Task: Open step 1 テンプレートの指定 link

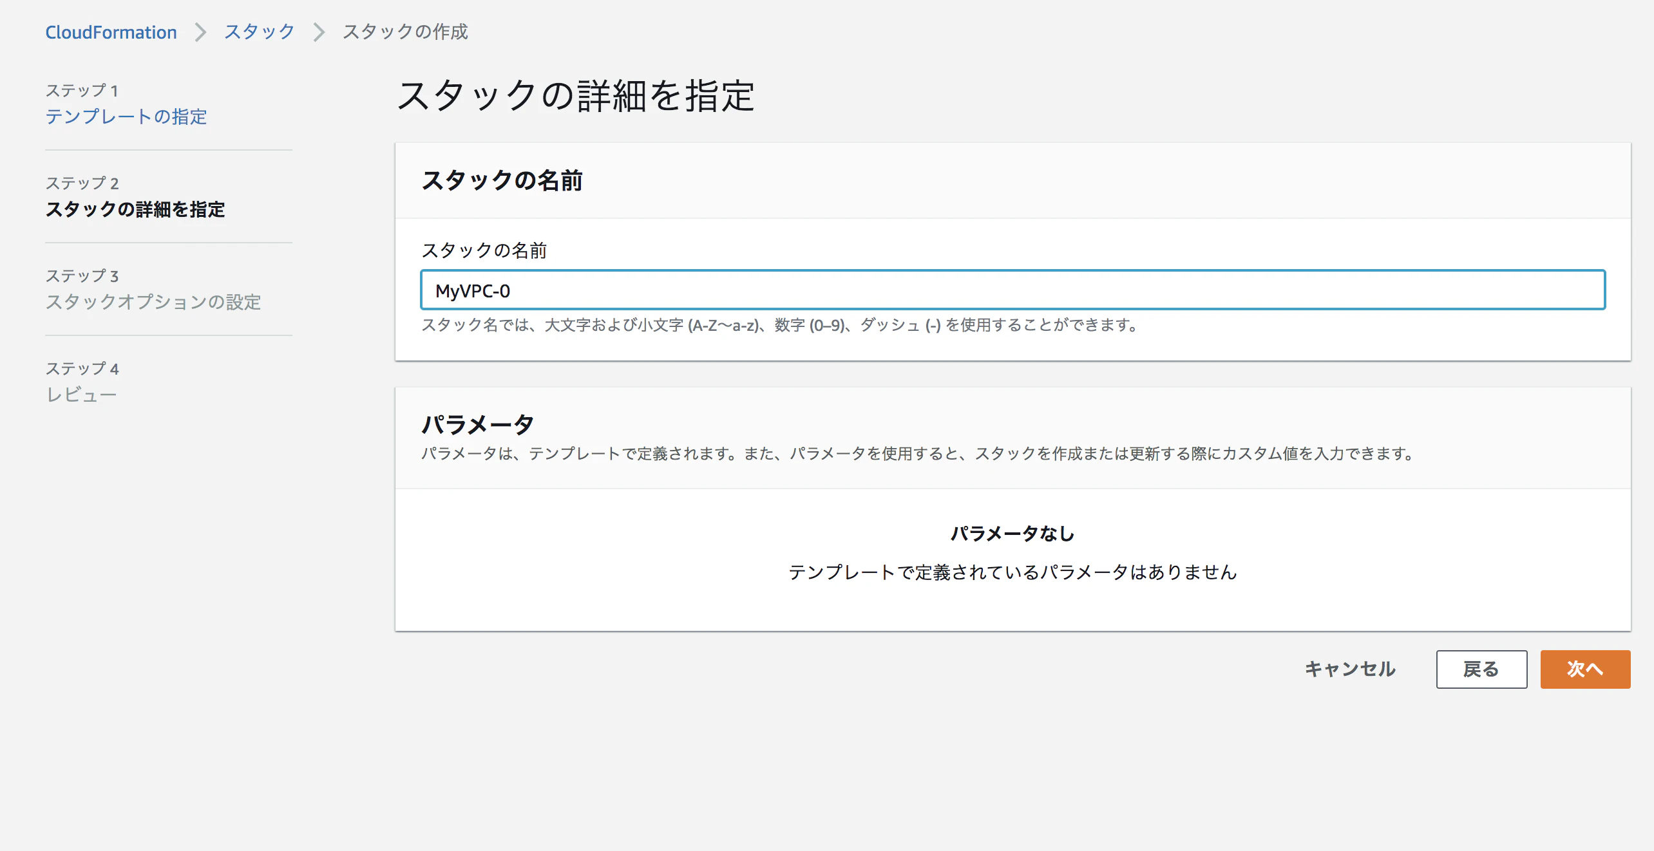Action: point(126,117)
